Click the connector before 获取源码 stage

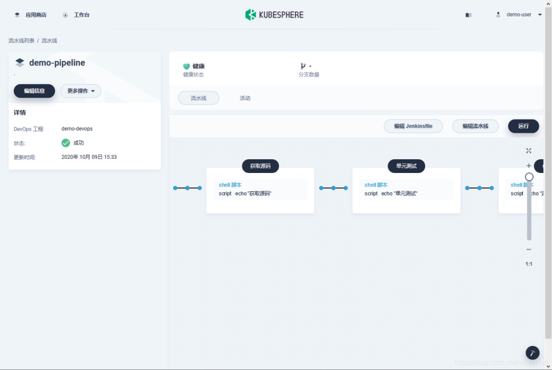click(x=187, y=188)
